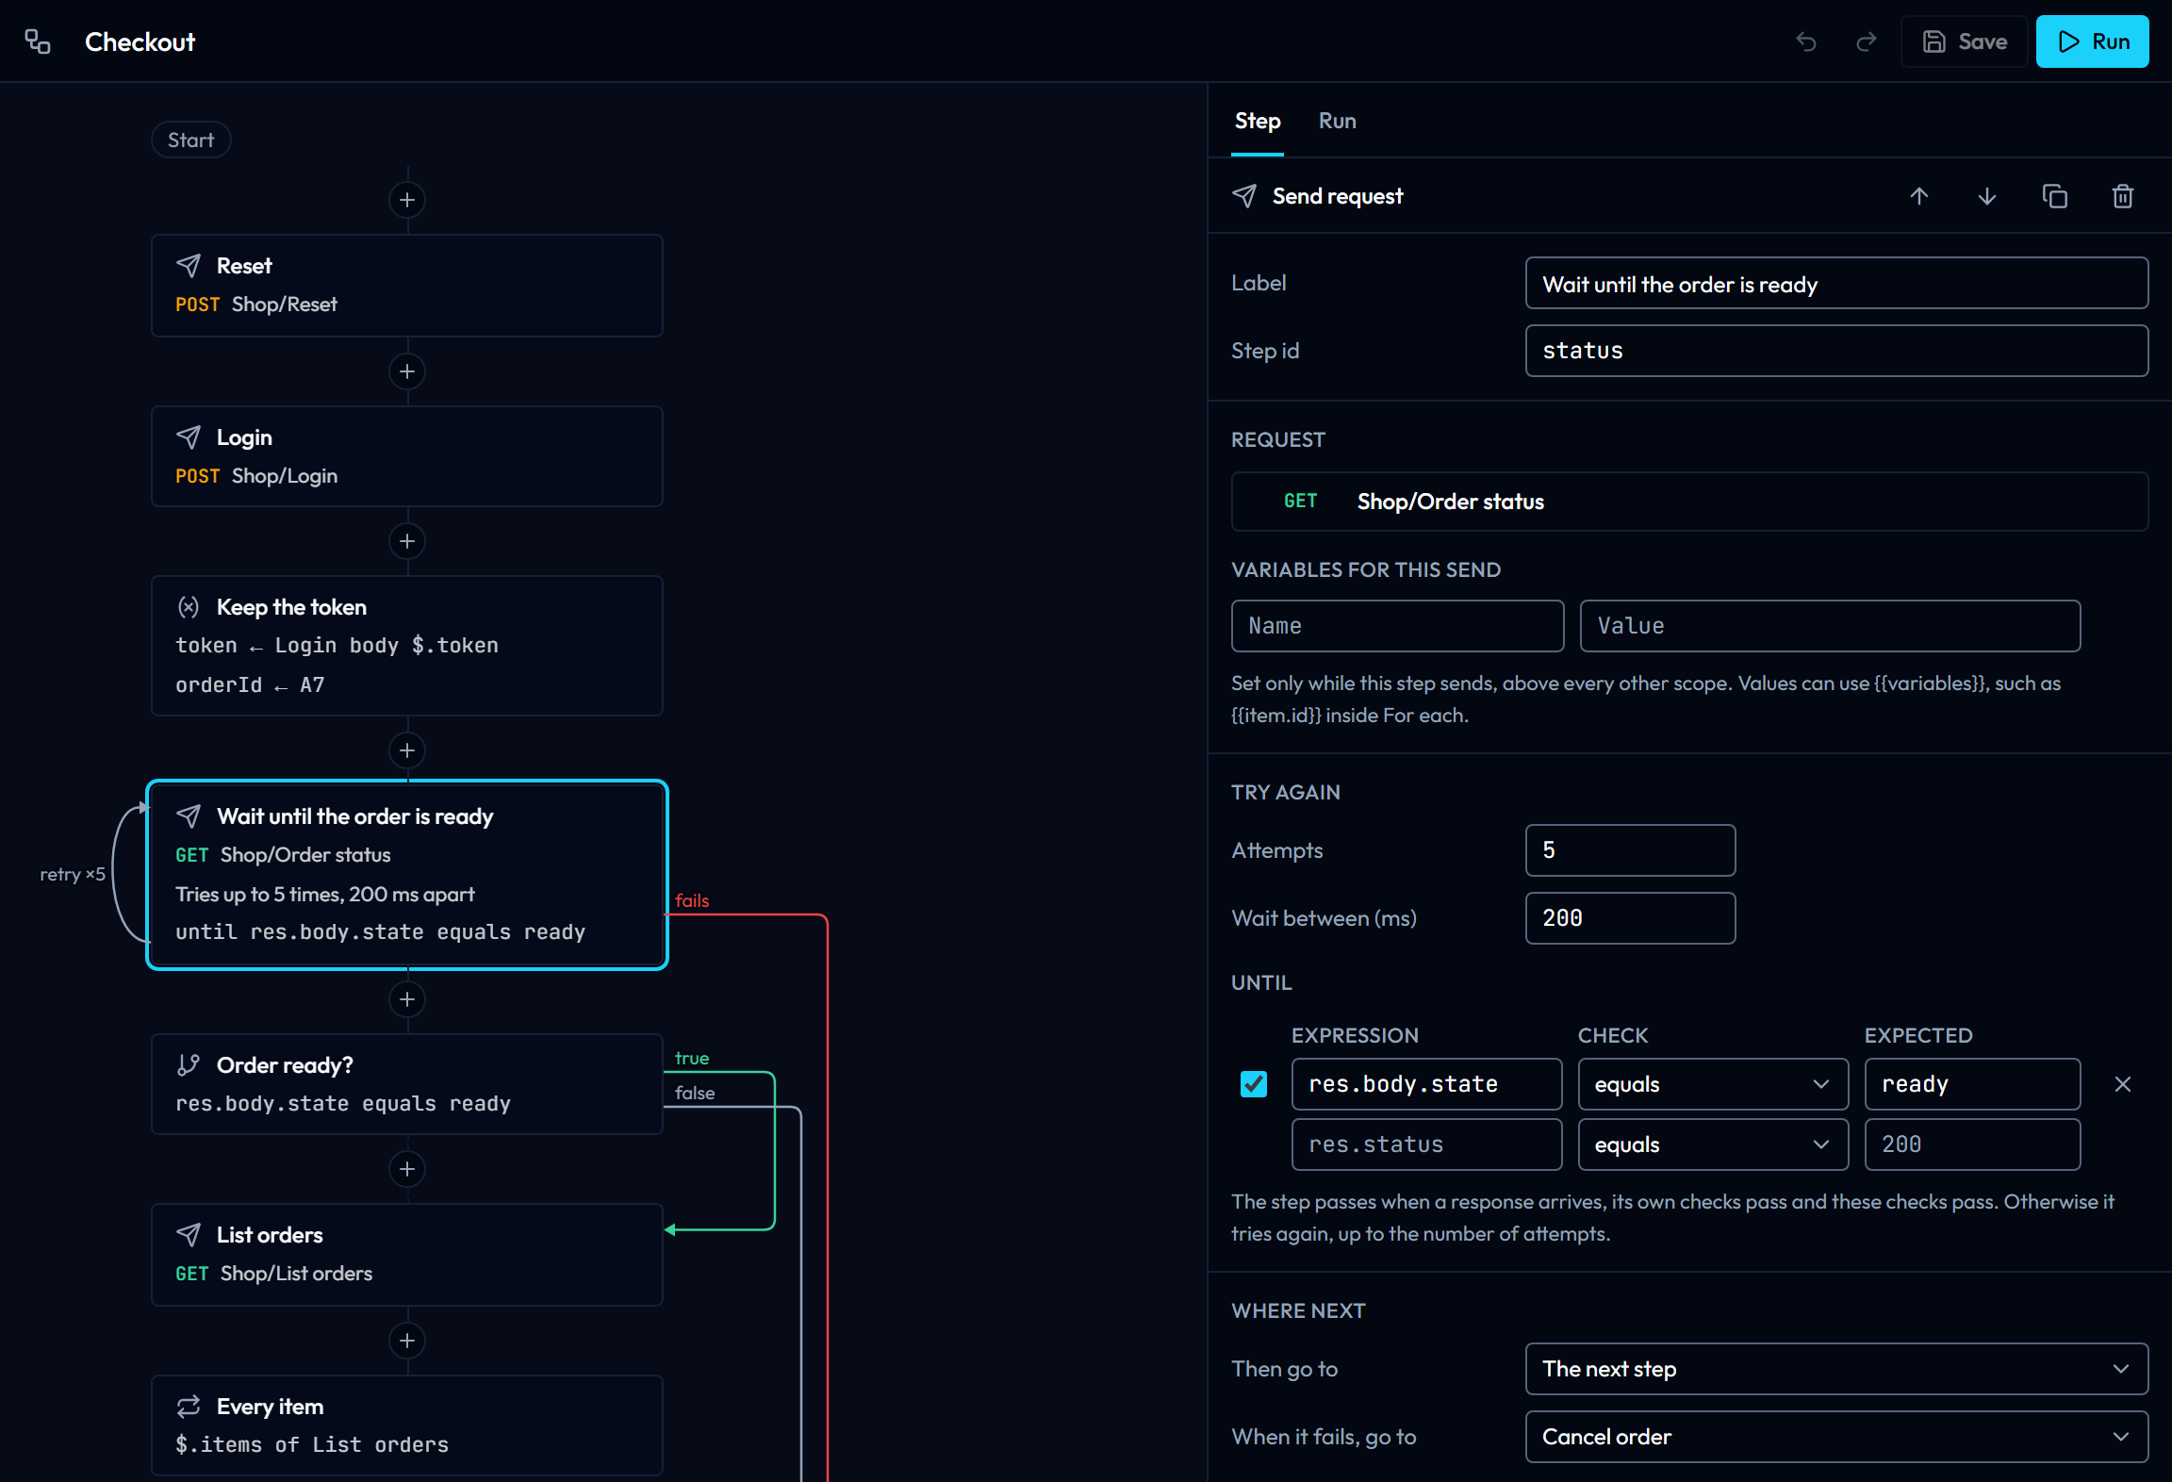The image size is (2172, 1482).
Task: Edit the Wait between (ms) value
Action: pos(1630,918)
